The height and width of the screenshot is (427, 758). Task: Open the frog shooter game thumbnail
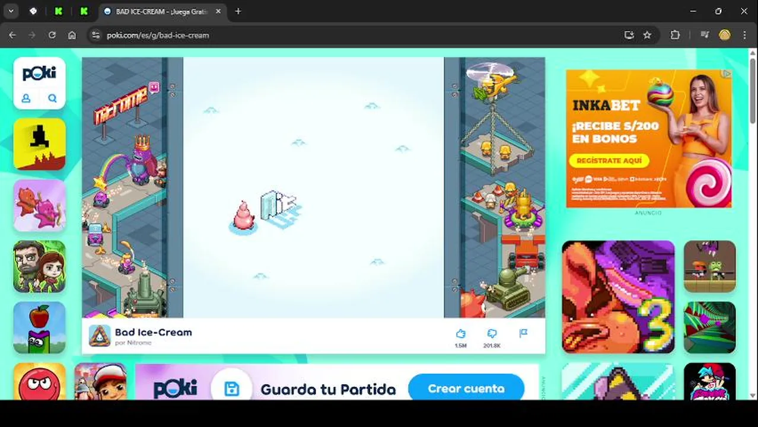[709, 266]
